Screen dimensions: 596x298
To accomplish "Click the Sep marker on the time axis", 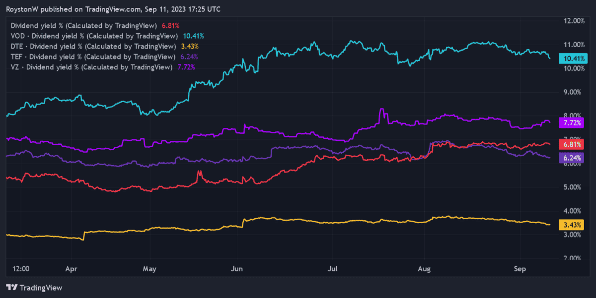I will pos(519,269).
